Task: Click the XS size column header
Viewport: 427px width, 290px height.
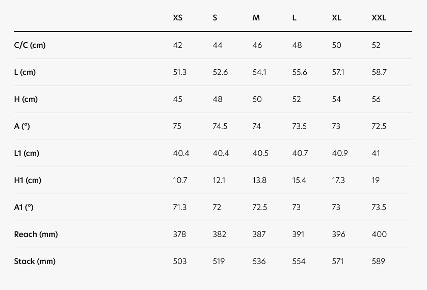Action: (177, 18)
